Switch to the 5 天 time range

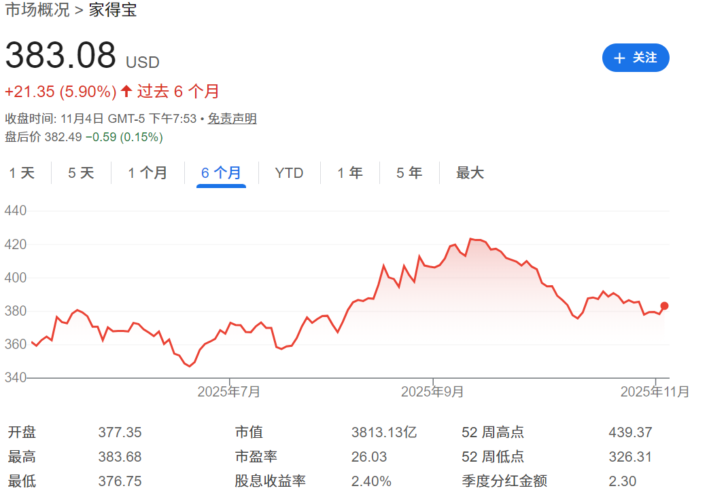(80, 173)
